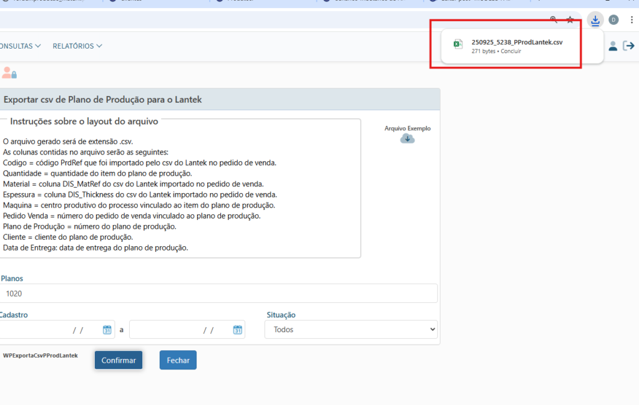Click the zoom magnifier icon in address bar

(554, 20)
